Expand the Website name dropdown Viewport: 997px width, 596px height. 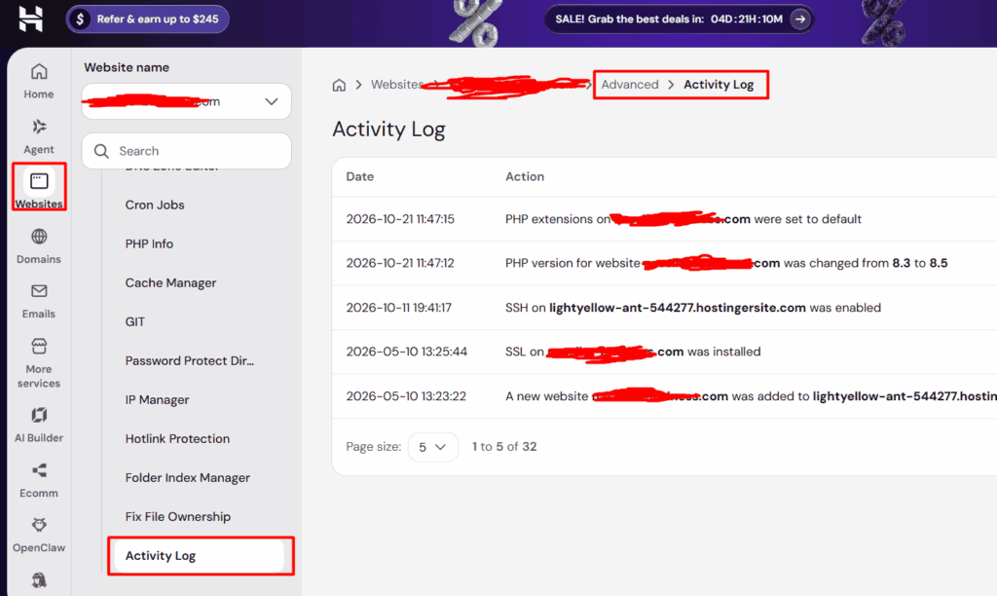(x=186, y=101)
